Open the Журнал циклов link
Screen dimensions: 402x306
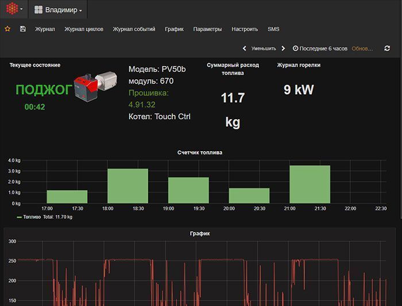point(84,29)
